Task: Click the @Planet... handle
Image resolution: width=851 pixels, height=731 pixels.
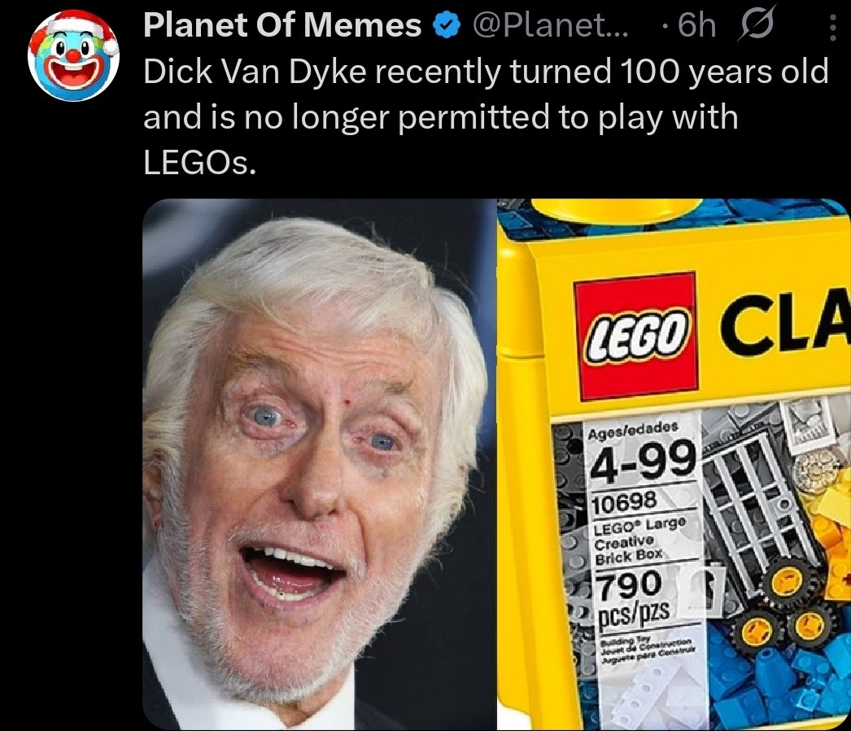Action: pos(550,25)
